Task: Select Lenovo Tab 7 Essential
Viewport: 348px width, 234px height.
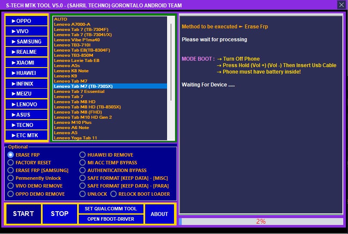Action: (110, 91)
